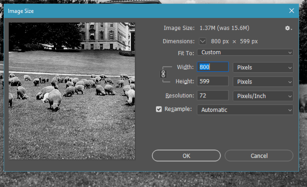Confirm with the OK button
The width and height of the screenshot is (307, 187).
pos(186,156)
